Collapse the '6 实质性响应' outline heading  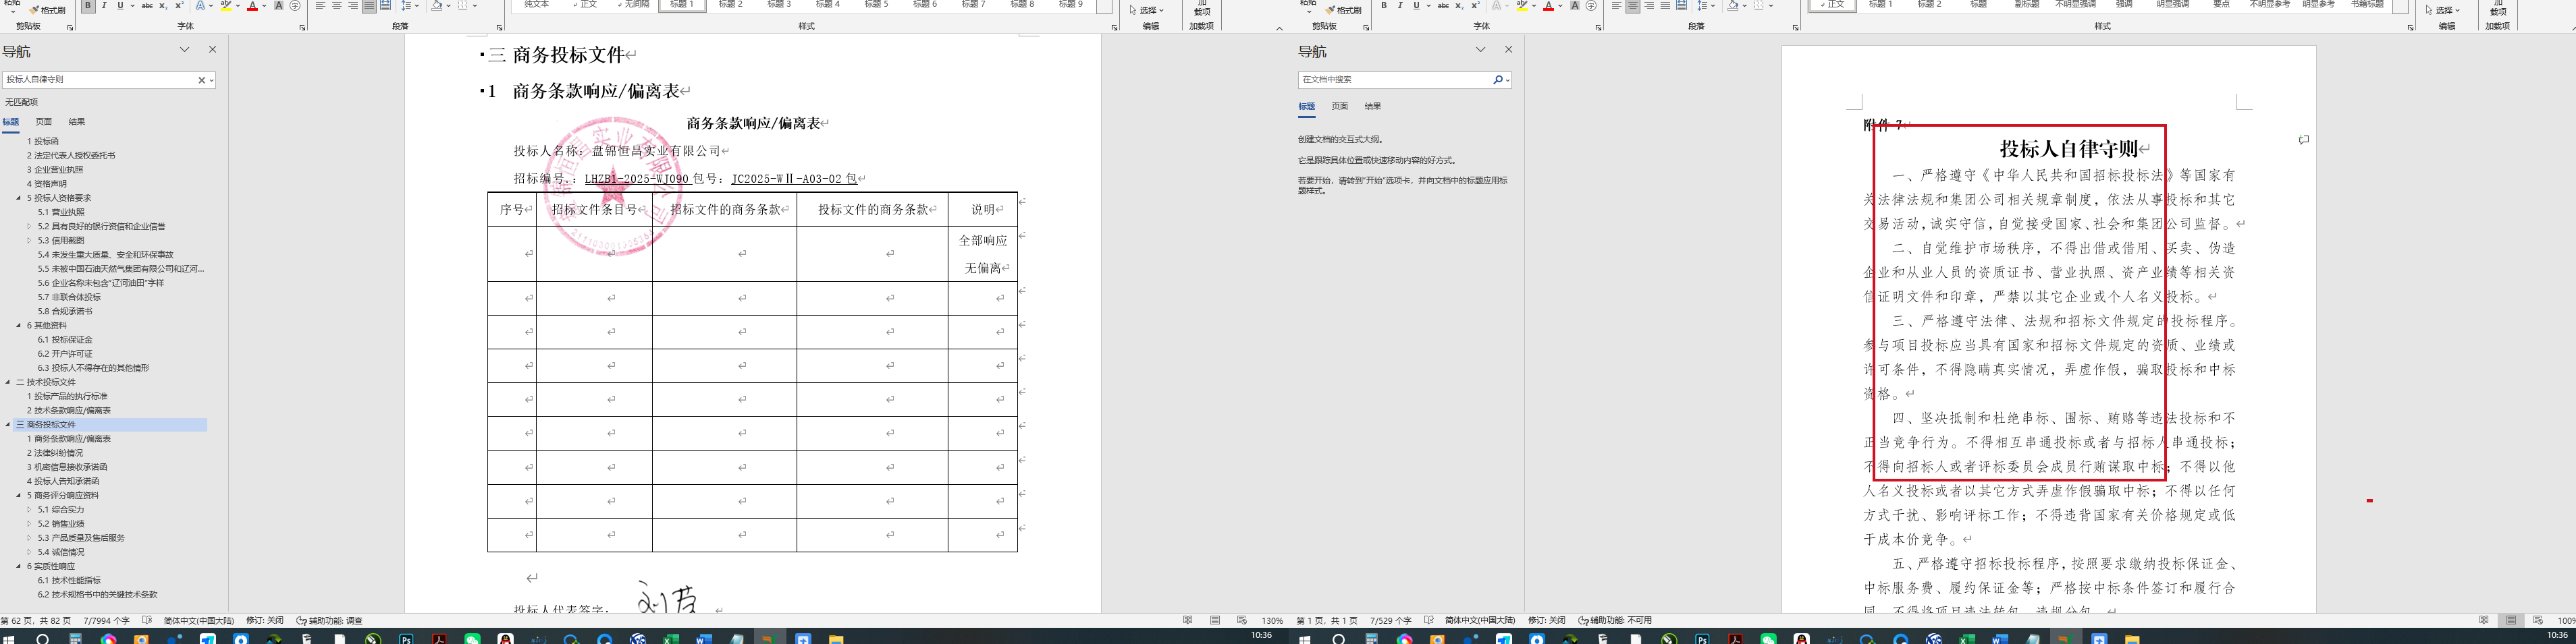18,566
